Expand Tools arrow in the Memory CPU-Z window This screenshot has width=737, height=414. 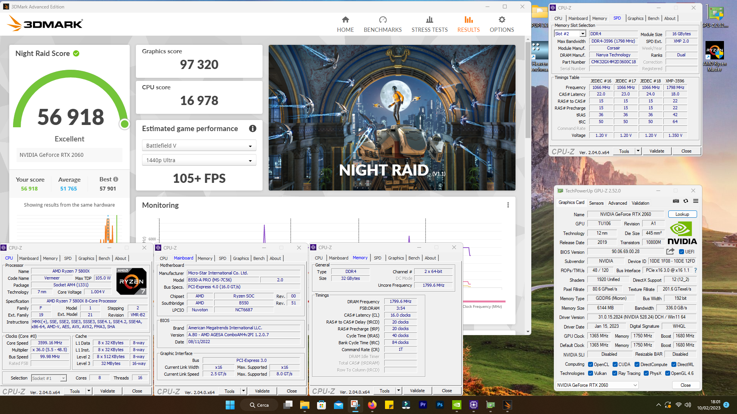pos(398,391)
